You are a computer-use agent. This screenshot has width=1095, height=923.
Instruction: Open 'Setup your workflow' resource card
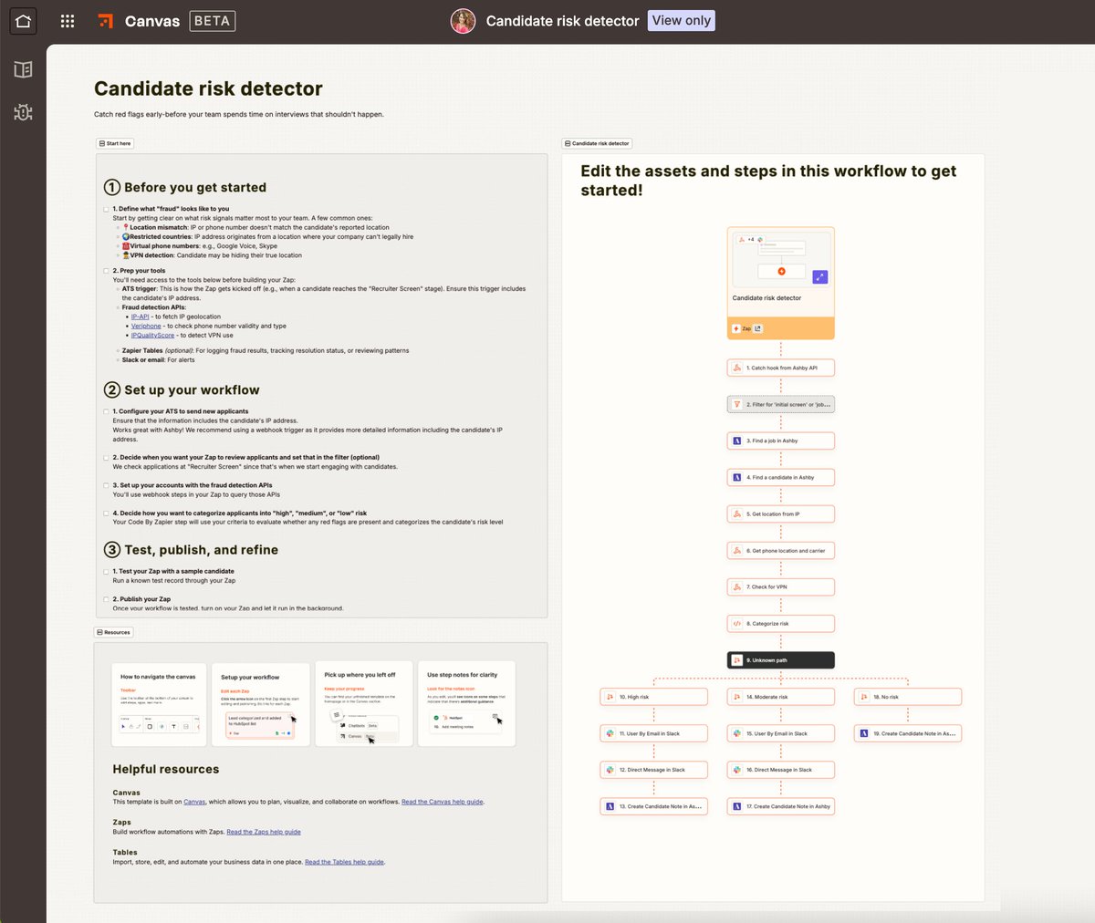[x=261, y=704]
